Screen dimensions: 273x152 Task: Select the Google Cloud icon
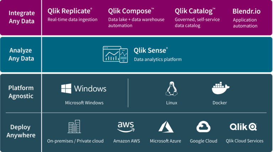[203, 127]
